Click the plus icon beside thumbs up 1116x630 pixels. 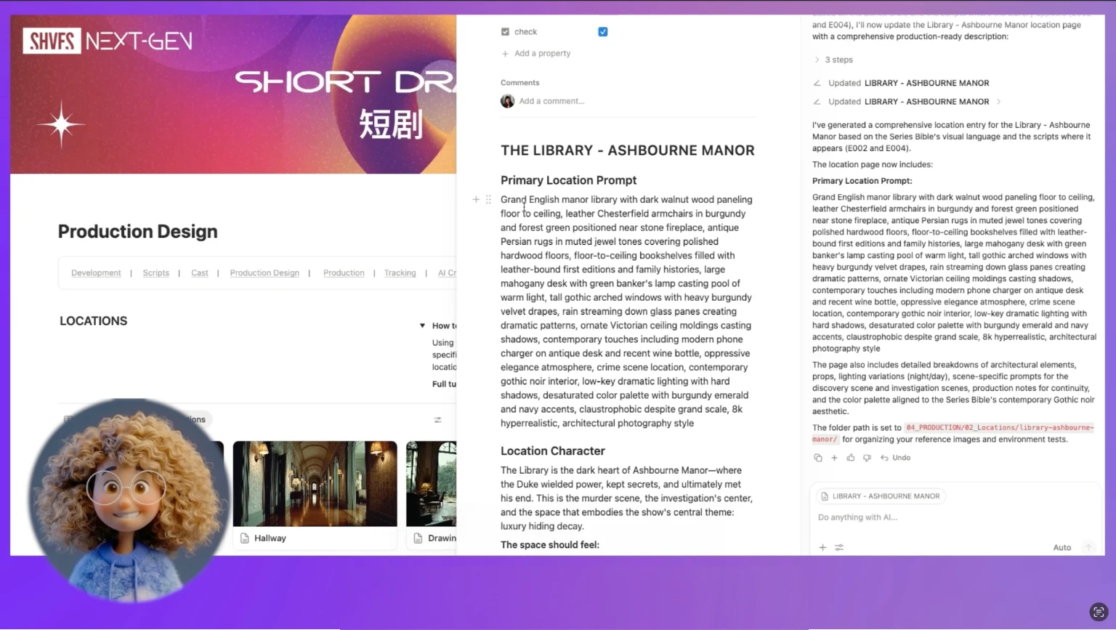click(x=834, y=458)
